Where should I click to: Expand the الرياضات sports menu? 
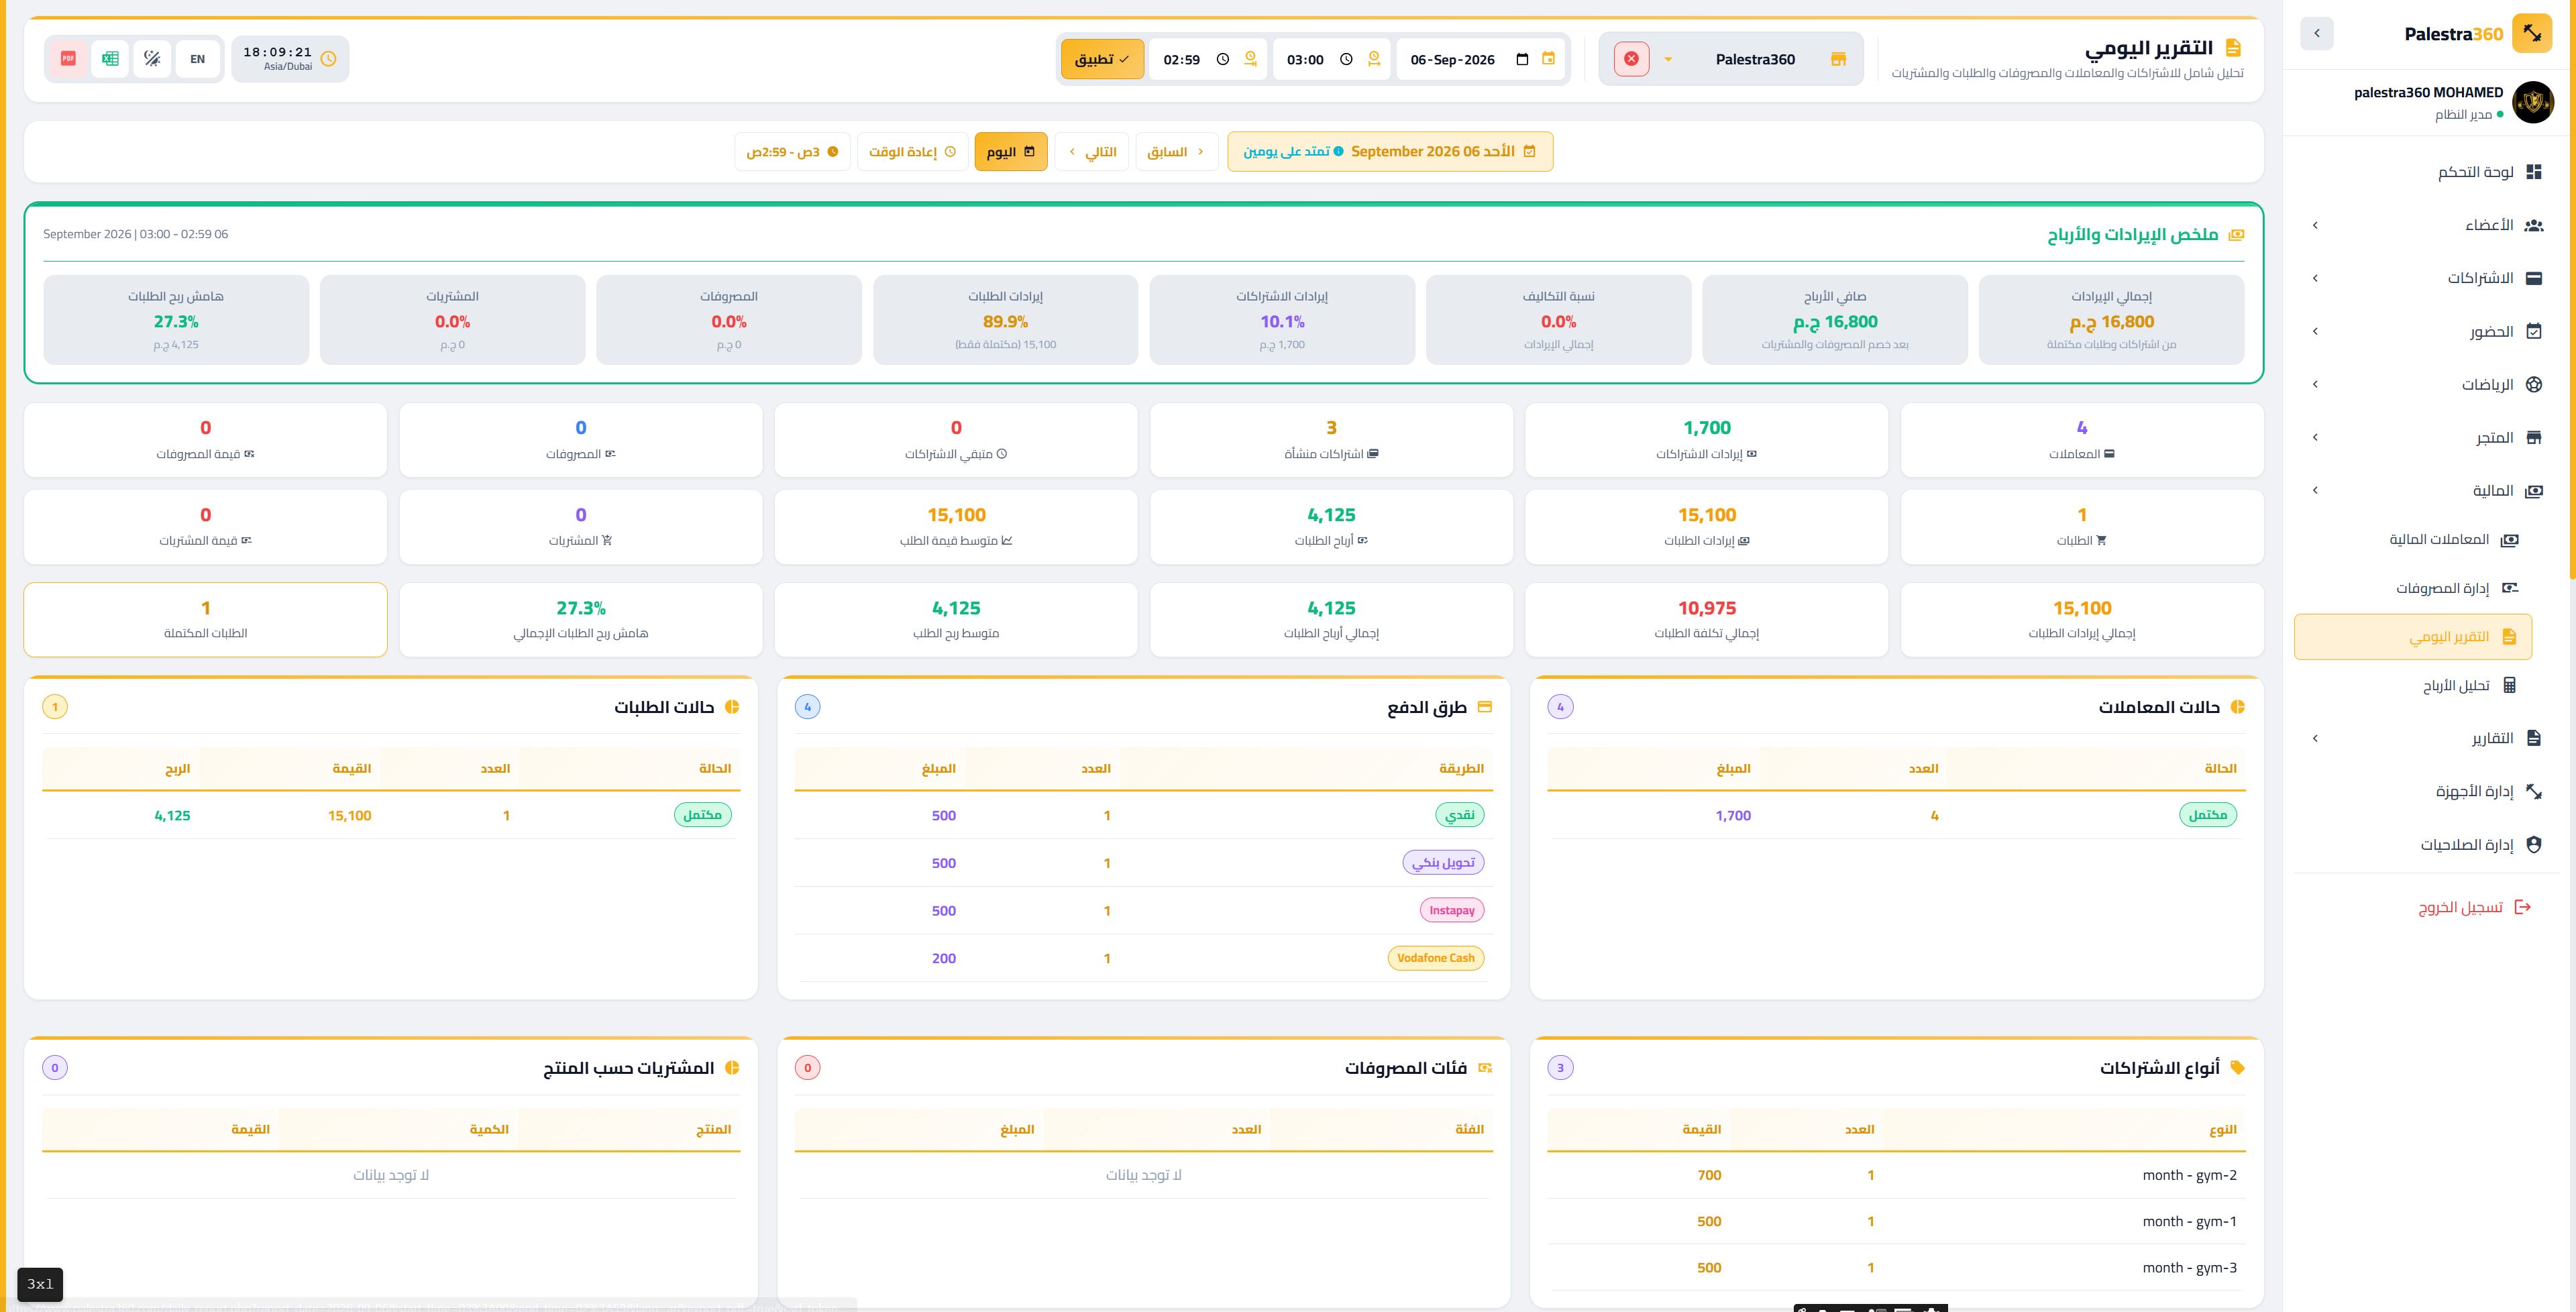pos(2426,384)
